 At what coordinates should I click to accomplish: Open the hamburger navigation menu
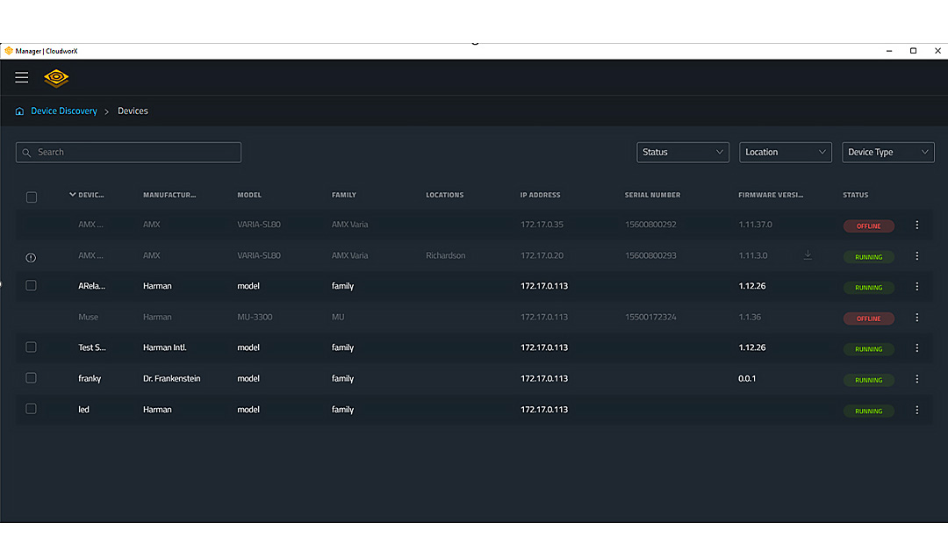point(22,77)
